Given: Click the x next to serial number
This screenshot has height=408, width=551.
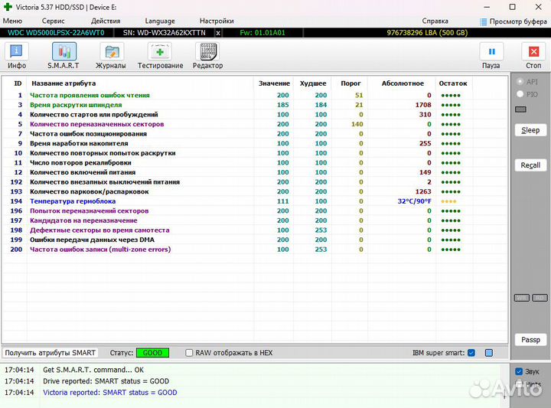Looking at the screenshot, I should pyautogui.click(x=218, y=33).
